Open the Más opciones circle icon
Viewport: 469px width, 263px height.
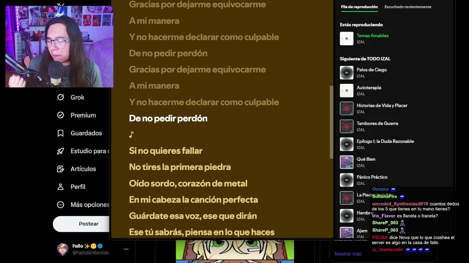click(60, 205)
